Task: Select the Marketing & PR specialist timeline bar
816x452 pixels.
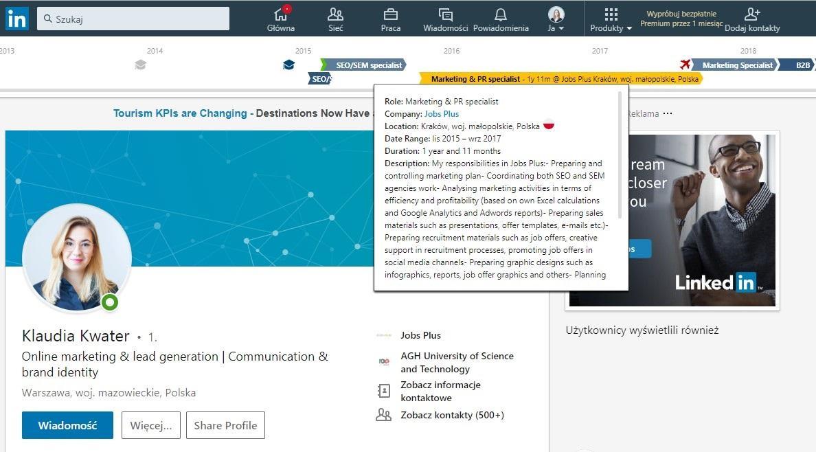Action: tap(561, 78)
